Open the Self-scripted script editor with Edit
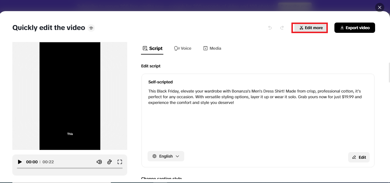This screenshot has height=183, width=390. pyautogui.click(x=359, y=157)
